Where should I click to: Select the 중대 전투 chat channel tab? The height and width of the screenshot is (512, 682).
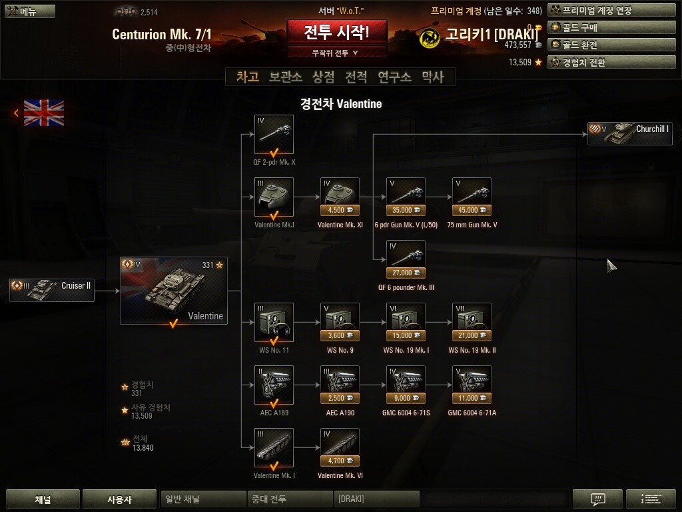(290, 499)
